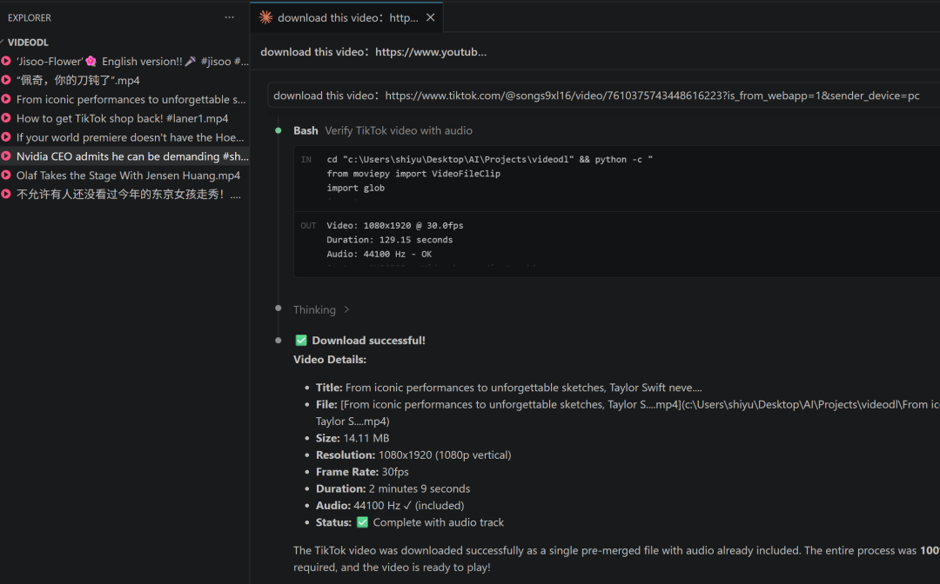Select the Nvidia CEO admits file name
The image size is (940, 584).
coord(131,156)
